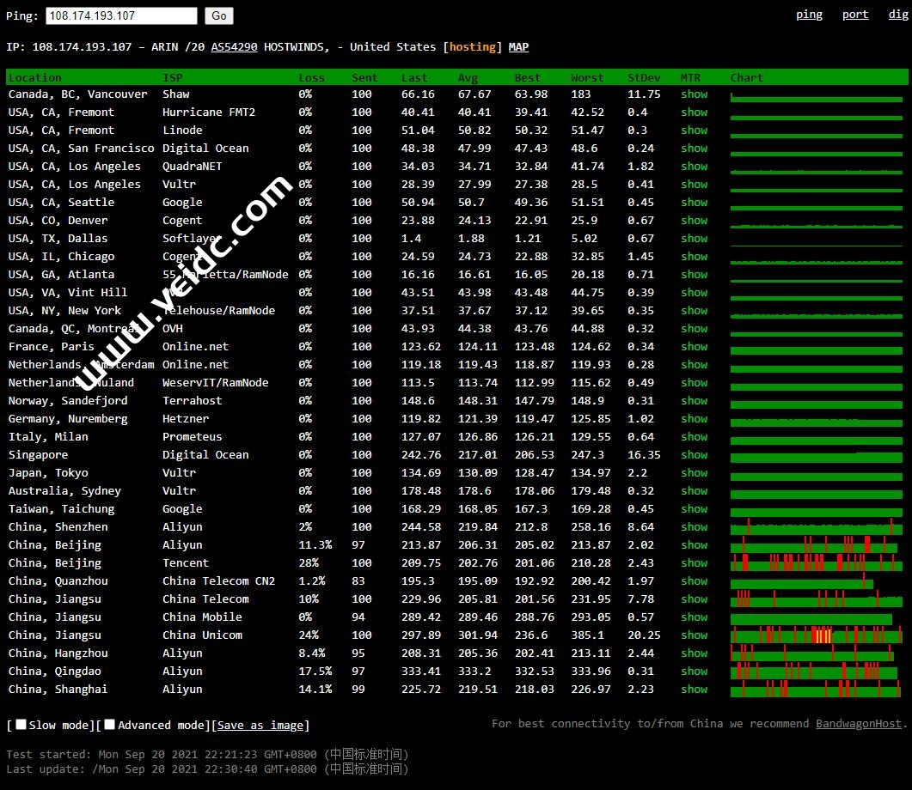The width and height of the screenshot is (912, 790).
Task: Visit the BandwagonHost recommendation link
Action: (x=859, y=724)
